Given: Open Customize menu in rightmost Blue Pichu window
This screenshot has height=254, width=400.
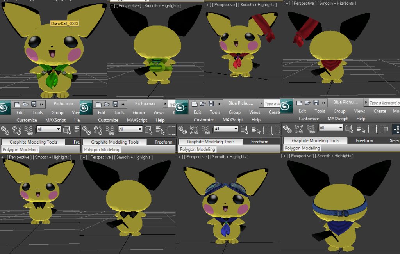Looking at the screenshot, I should click(x=309, y=119).
